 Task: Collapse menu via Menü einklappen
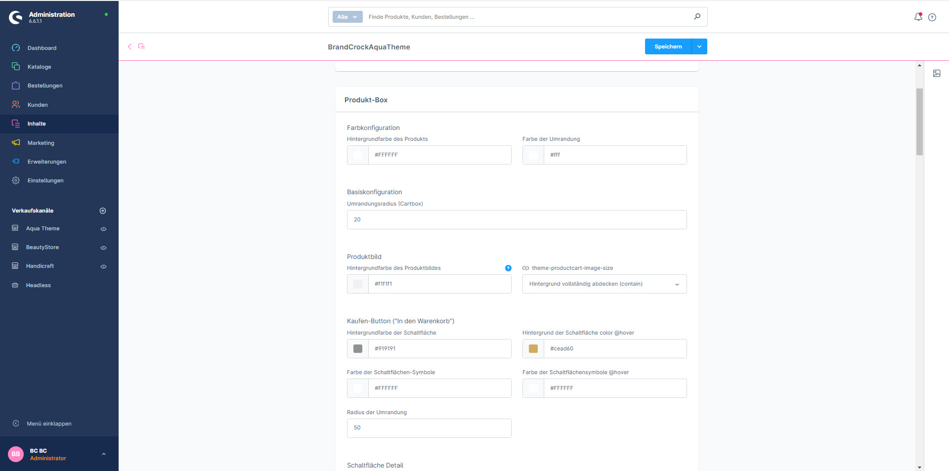(x=49, y=424)
